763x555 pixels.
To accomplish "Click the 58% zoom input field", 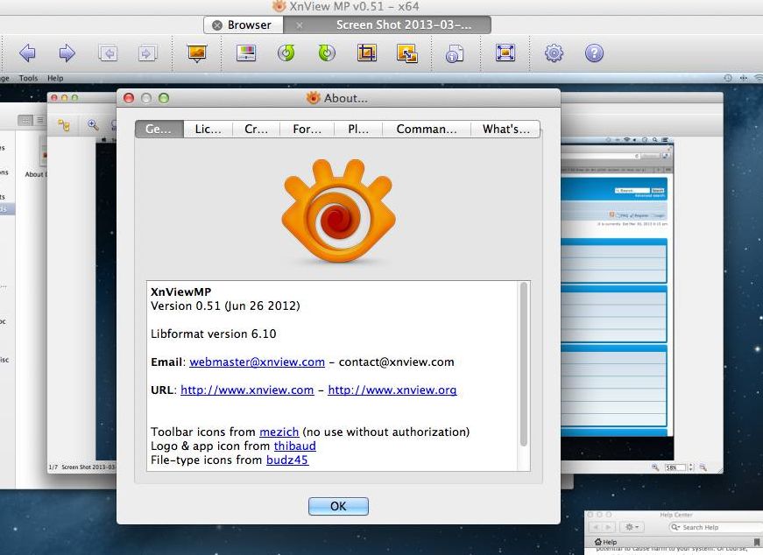I will click(675, 467).
